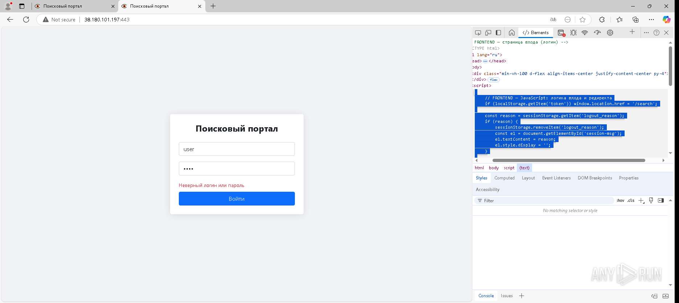Open the Memory chip tool

tap(610, 33)
